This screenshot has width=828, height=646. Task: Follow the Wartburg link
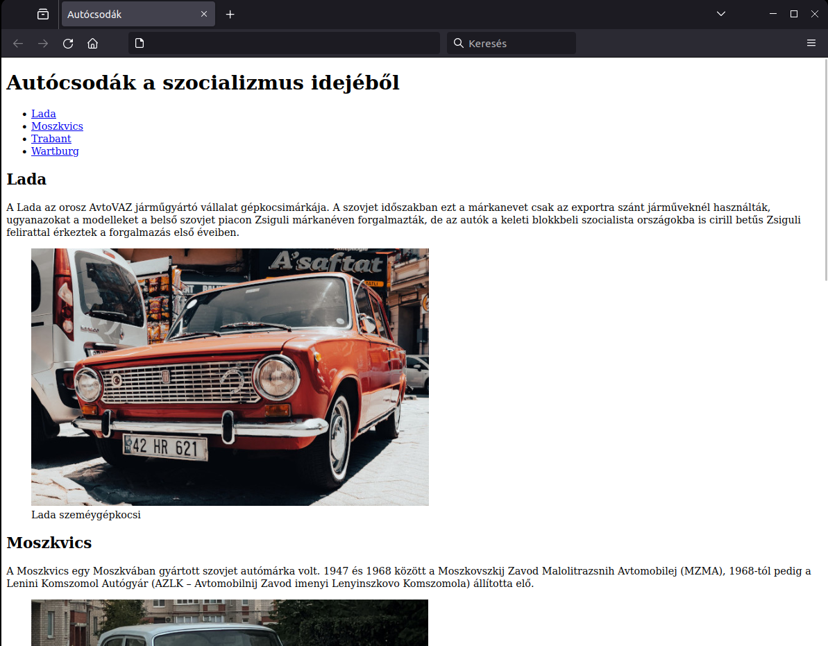55,151
